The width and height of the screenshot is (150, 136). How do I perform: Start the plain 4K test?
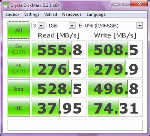(19, 108)
